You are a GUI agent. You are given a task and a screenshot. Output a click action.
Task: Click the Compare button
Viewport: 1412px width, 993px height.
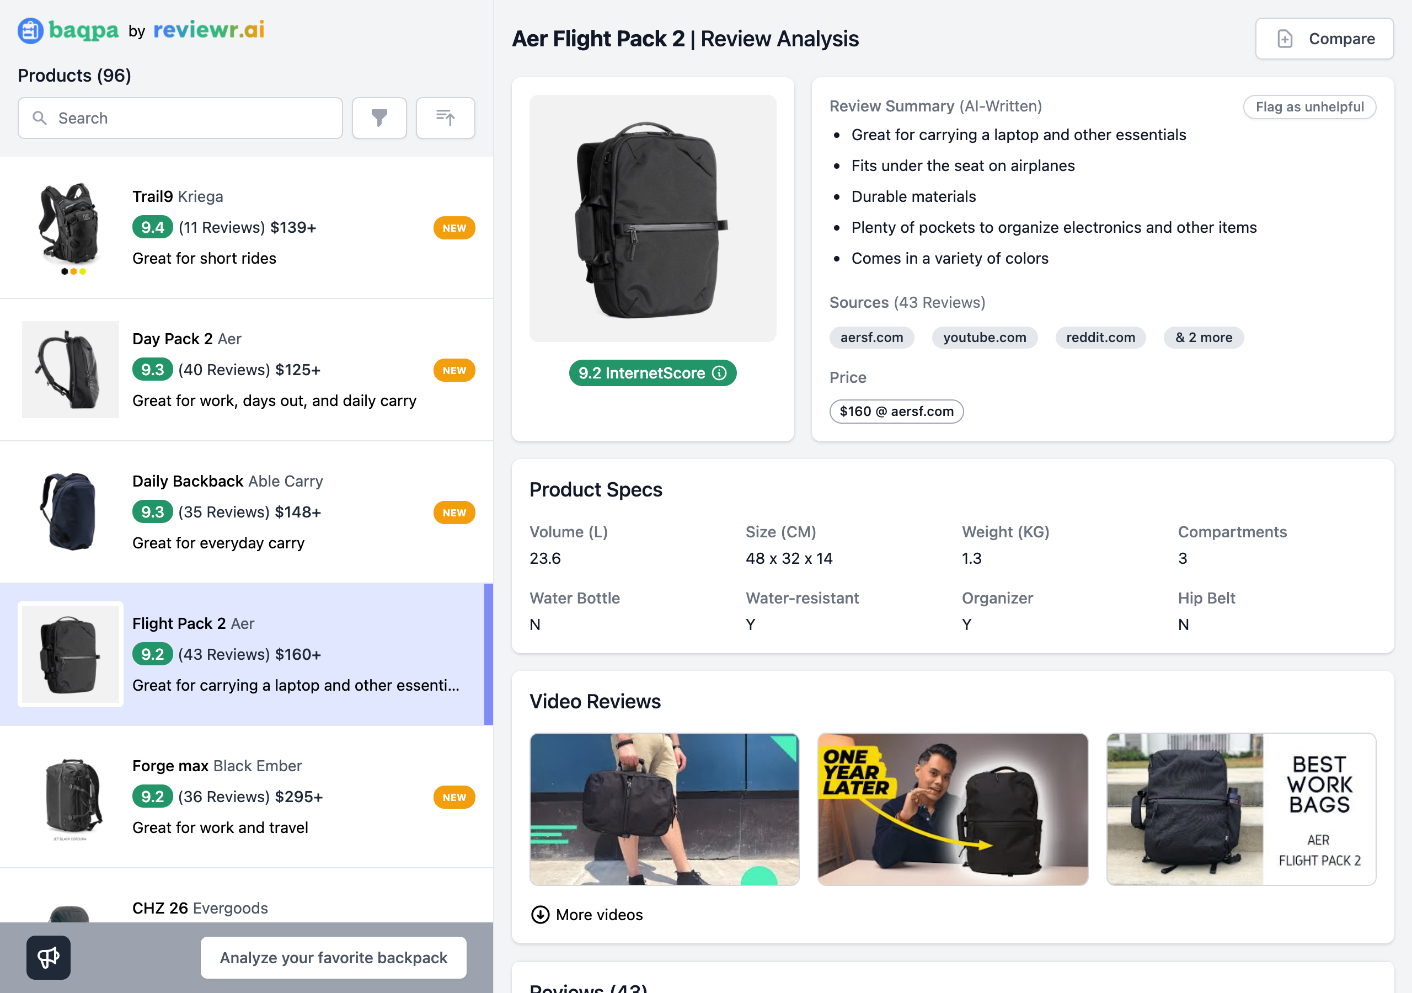click(1324, 39)
